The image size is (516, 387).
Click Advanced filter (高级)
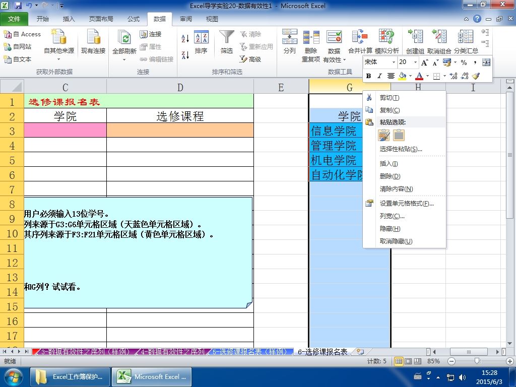[x=250, y=59]
